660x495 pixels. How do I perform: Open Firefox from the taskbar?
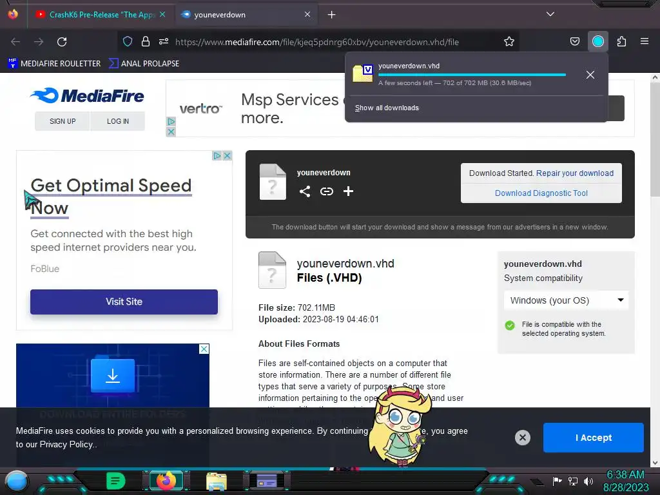point(166,481)
